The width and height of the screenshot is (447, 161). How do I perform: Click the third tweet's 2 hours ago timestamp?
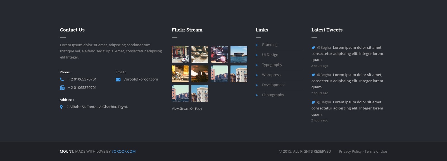(x=320, y=121)
